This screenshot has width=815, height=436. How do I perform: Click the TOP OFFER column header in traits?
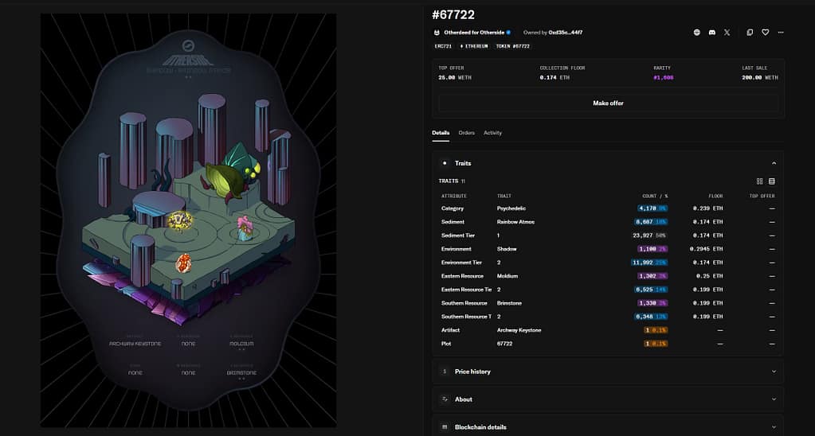pyautogui.click(x=762, y=196)
